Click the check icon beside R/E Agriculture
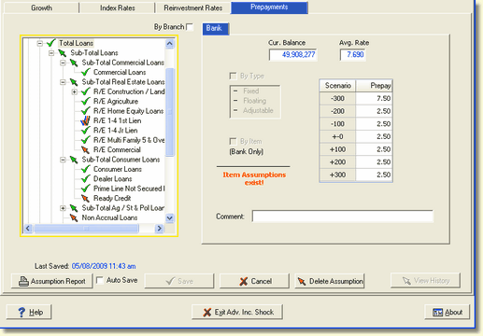The height and width of the screenshot is (336, 483). [x=86, y=102]
